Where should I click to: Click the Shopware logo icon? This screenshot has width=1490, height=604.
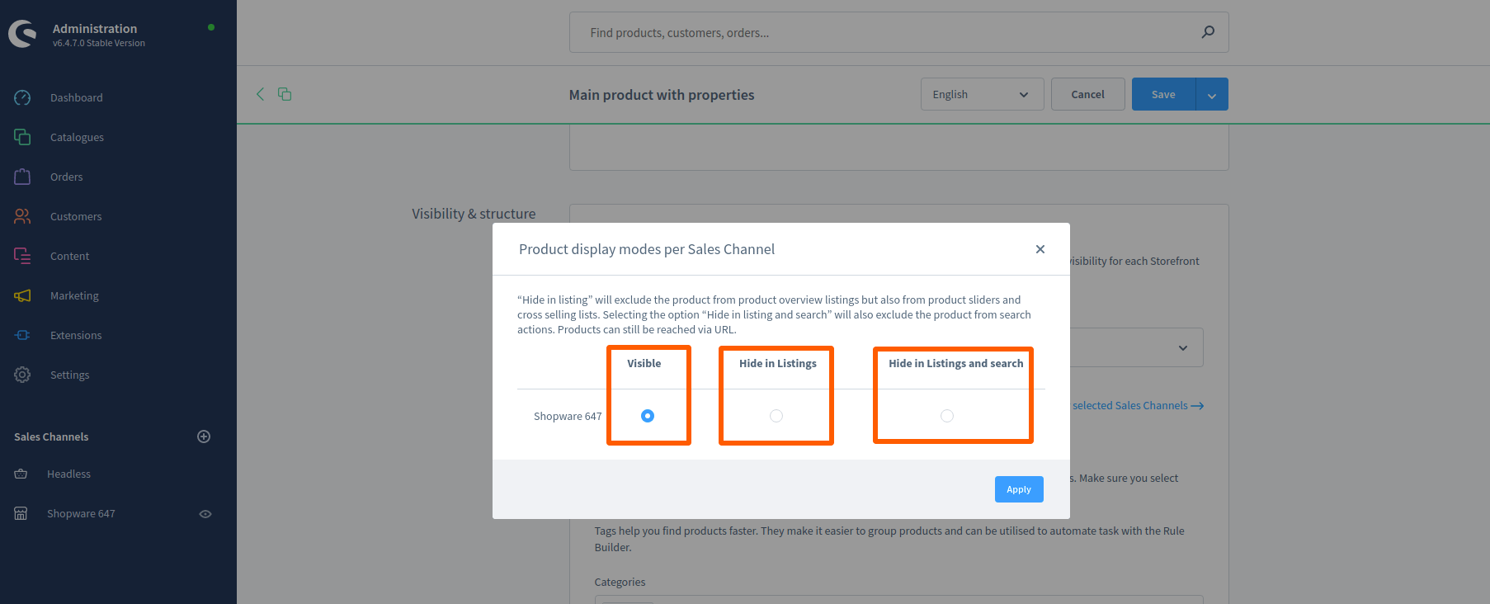[22, 34]
